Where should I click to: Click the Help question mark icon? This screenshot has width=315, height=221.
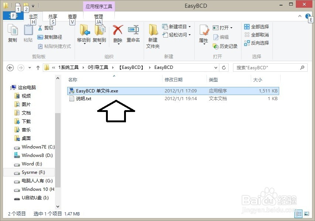pos(308,16)
